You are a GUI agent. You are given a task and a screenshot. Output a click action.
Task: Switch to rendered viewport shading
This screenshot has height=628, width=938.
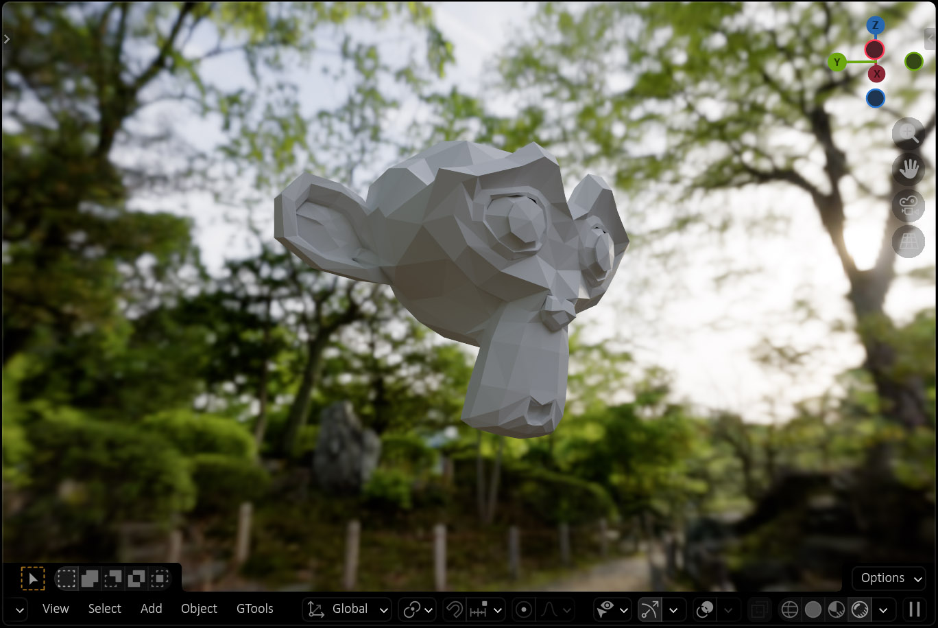coord(860,609)
